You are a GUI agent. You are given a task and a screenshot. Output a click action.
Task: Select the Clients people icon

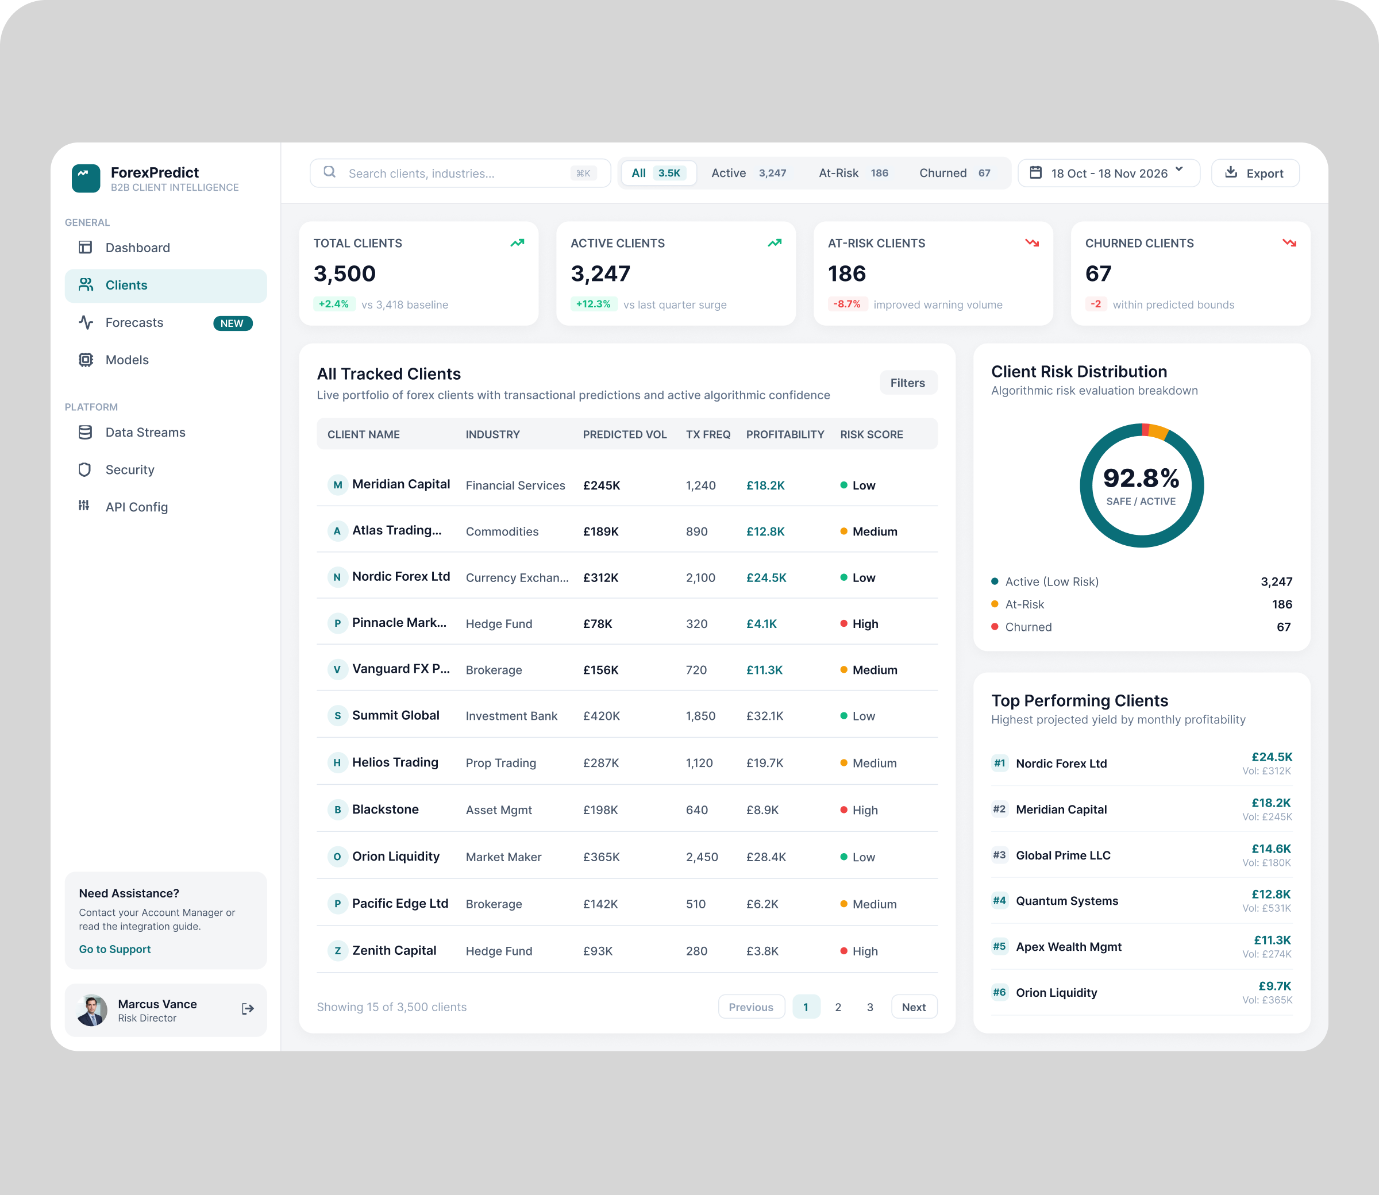coord(86,285)
